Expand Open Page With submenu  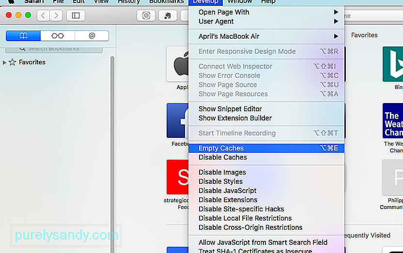[266, 12]
